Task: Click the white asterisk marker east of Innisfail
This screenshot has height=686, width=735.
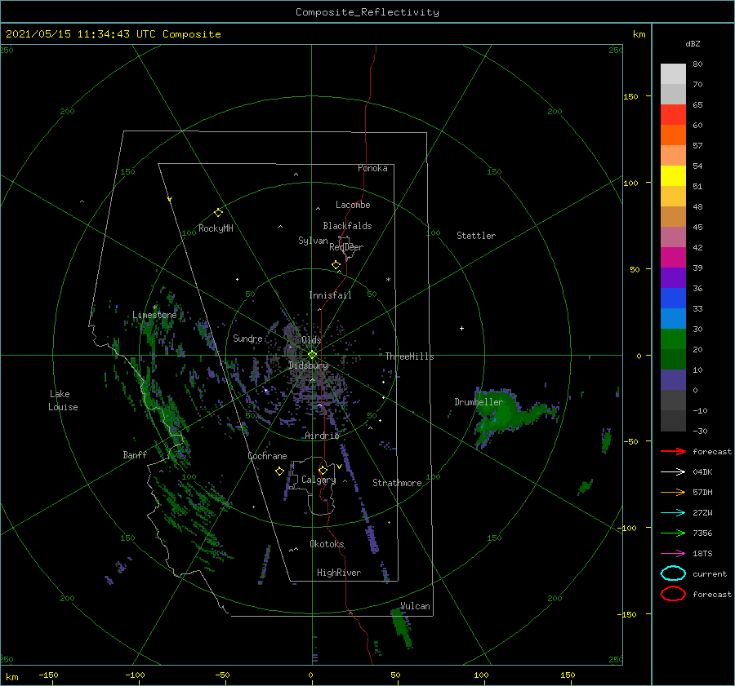Action: [388, 280]
